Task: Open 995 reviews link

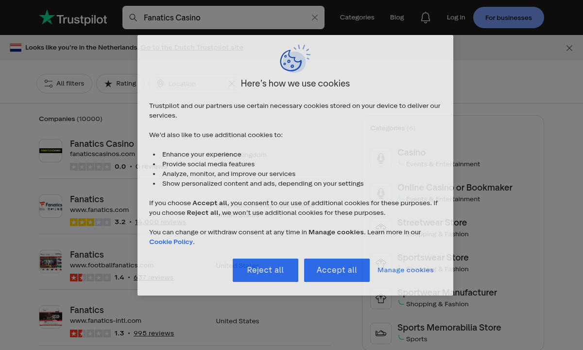Action: (154, 333)
